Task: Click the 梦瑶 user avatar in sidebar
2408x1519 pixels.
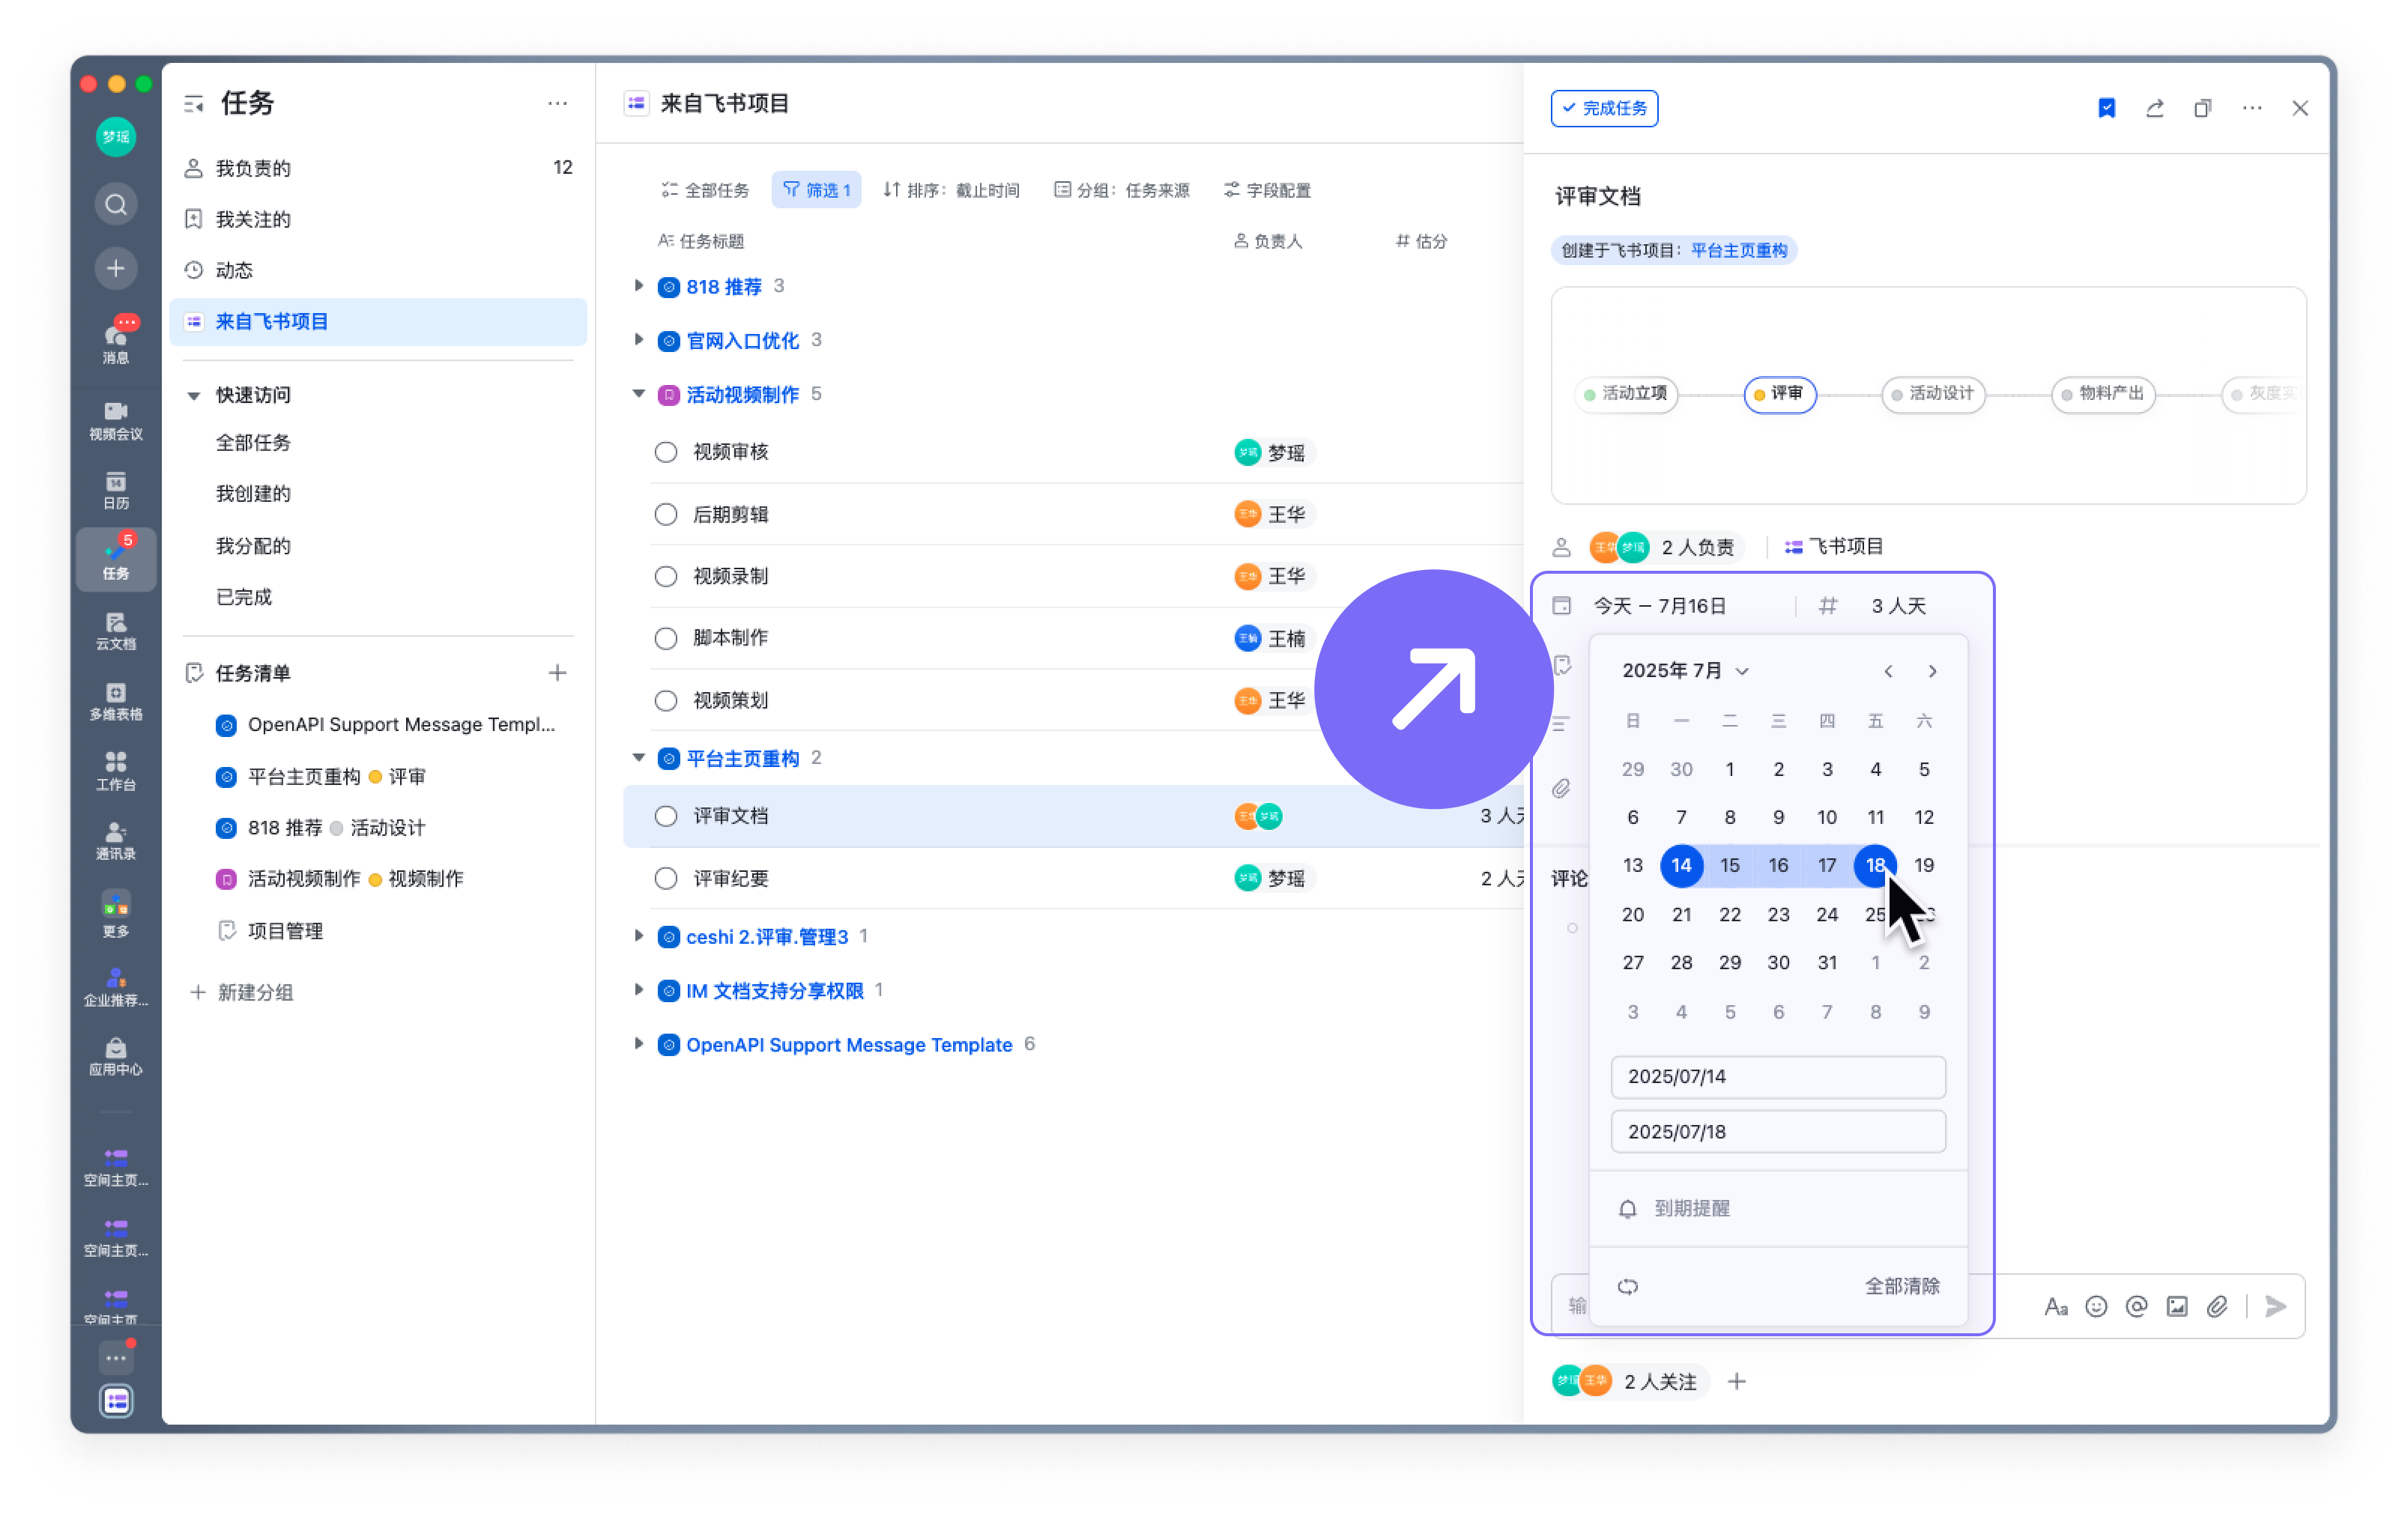Action: (116, 137)
